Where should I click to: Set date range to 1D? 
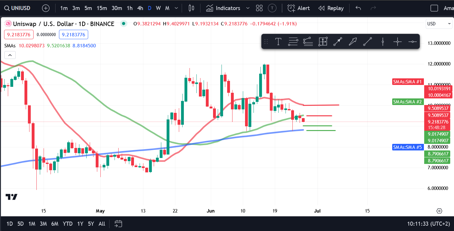[10, 224]
